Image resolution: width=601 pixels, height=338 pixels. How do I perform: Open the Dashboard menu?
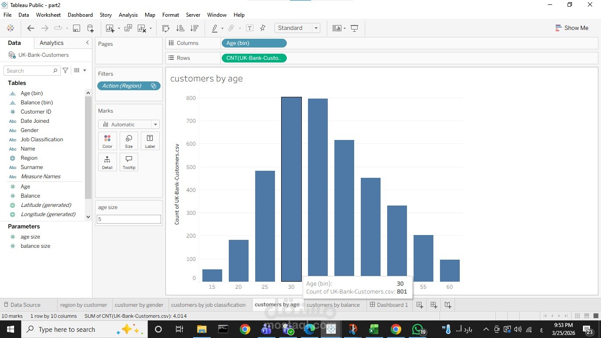(x=80, y=15)
